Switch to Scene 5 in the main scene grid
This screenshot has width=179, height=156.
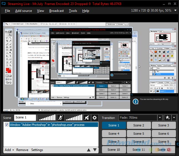click(x=139, y=134)
